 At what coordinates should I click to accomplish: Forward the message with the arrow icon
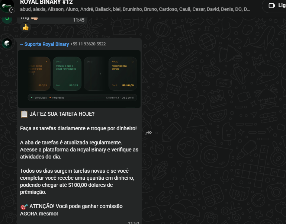pyautogui.click(x=149, y=133)
